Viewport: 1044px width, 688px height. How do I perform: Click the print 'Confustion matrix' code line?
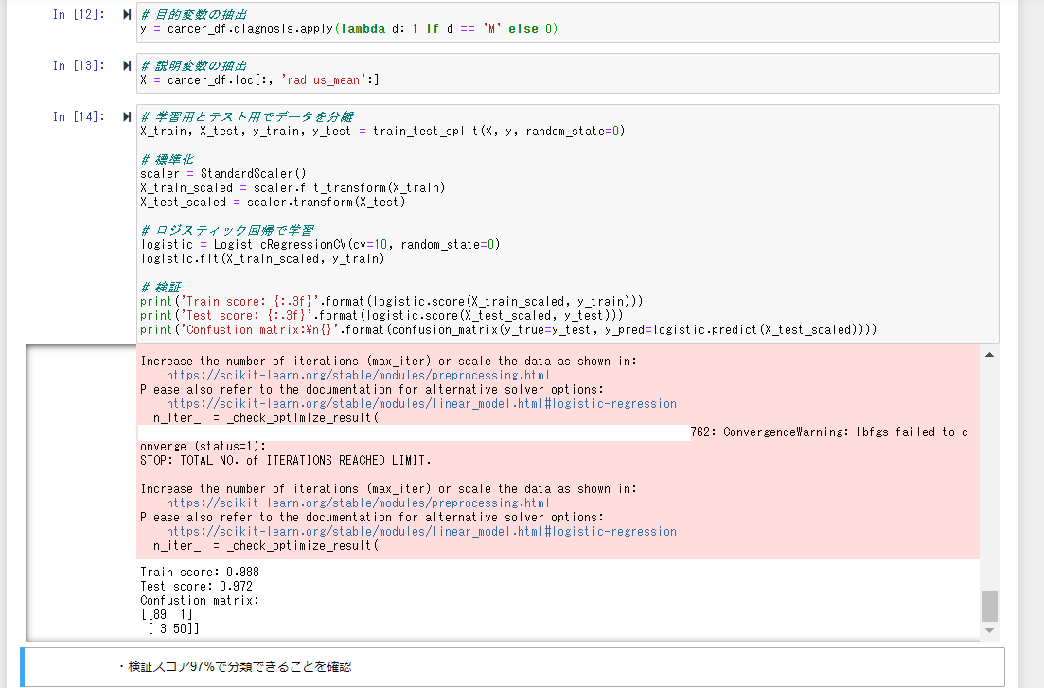[x=508, y=330]
